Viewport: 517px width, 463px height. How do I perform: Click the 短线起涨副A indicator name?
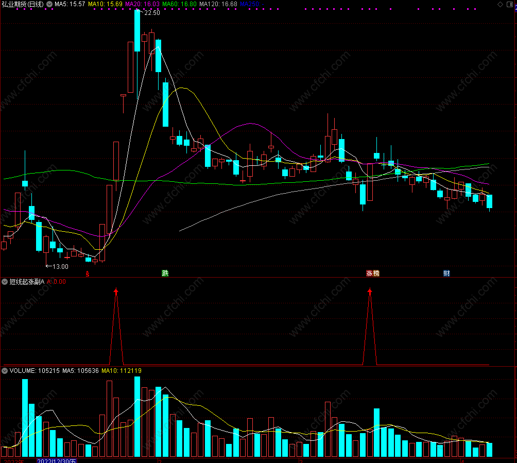click(27, 282)
